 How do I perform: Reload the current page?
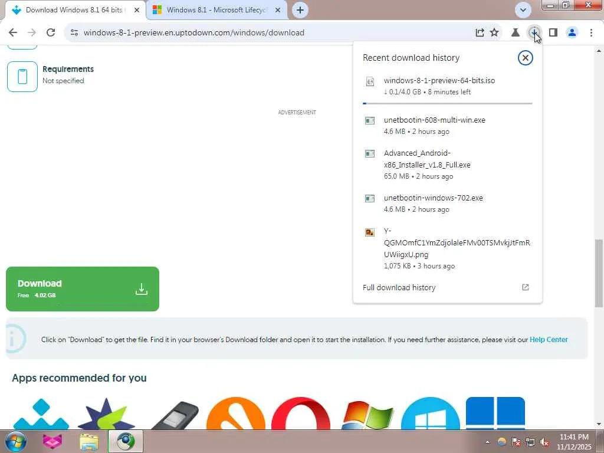tap(51, 33)
